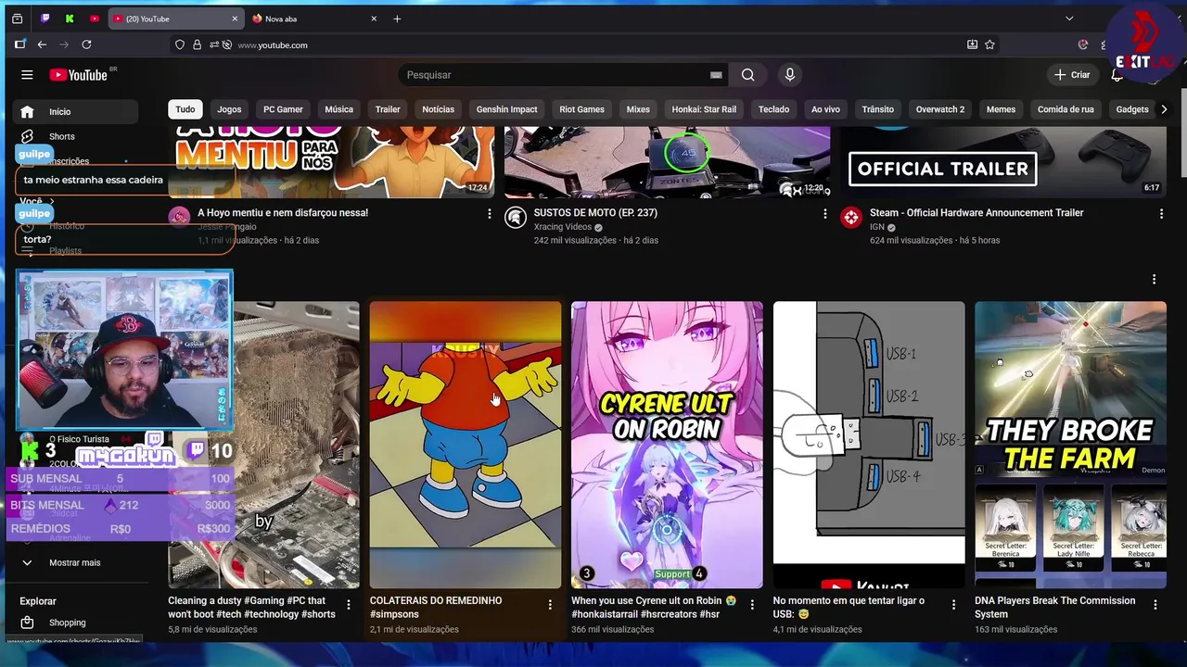Viewport: 1187px width, 667px height.
Task: Open options for Steam Official Hardware video
Action: (x=1161, y=214)
